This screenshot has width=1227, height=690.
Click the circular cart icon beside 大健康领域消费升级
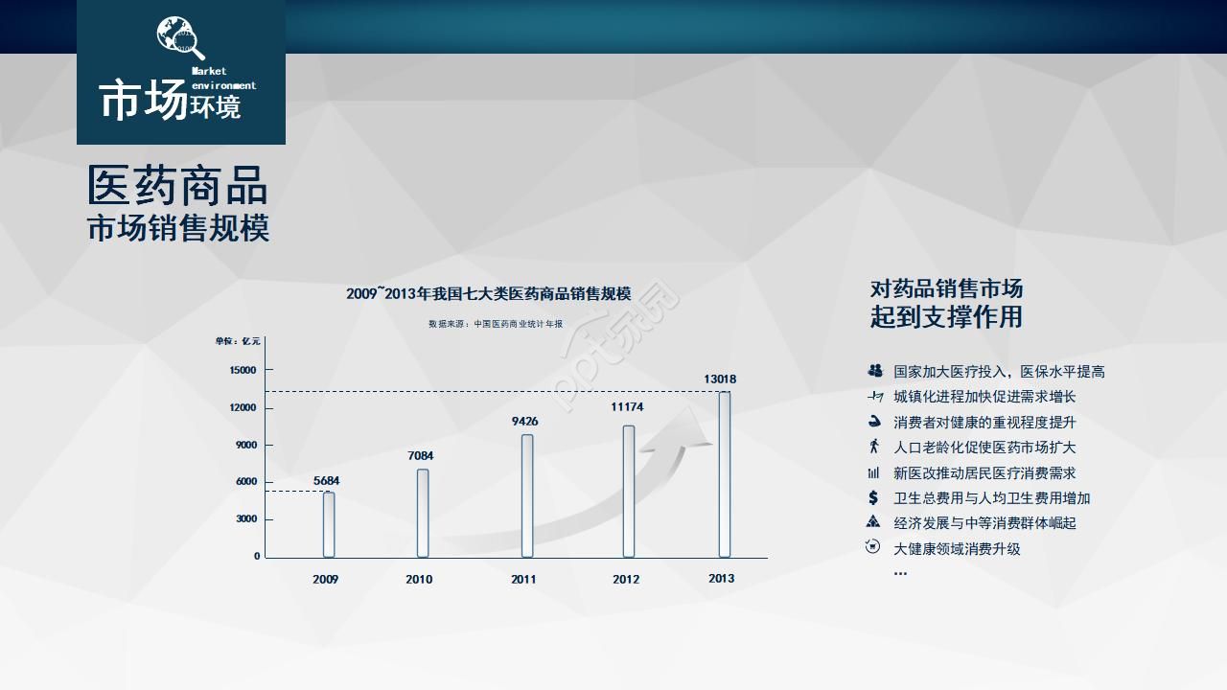pos(874,547)
